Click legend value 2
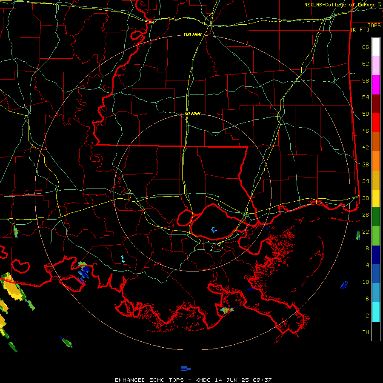The height and width of the screenshot is (383, 383). 367,315
